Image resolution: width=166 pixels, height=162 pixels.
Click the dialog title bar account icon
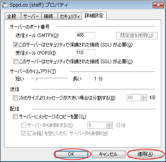(x=5, y=5)
